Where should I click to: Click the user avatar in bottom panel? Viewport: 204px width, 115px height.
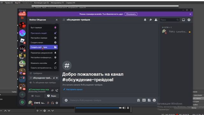31,103
